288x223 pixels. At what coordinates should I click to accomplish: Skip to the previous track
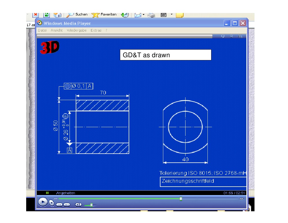[59, 205]
